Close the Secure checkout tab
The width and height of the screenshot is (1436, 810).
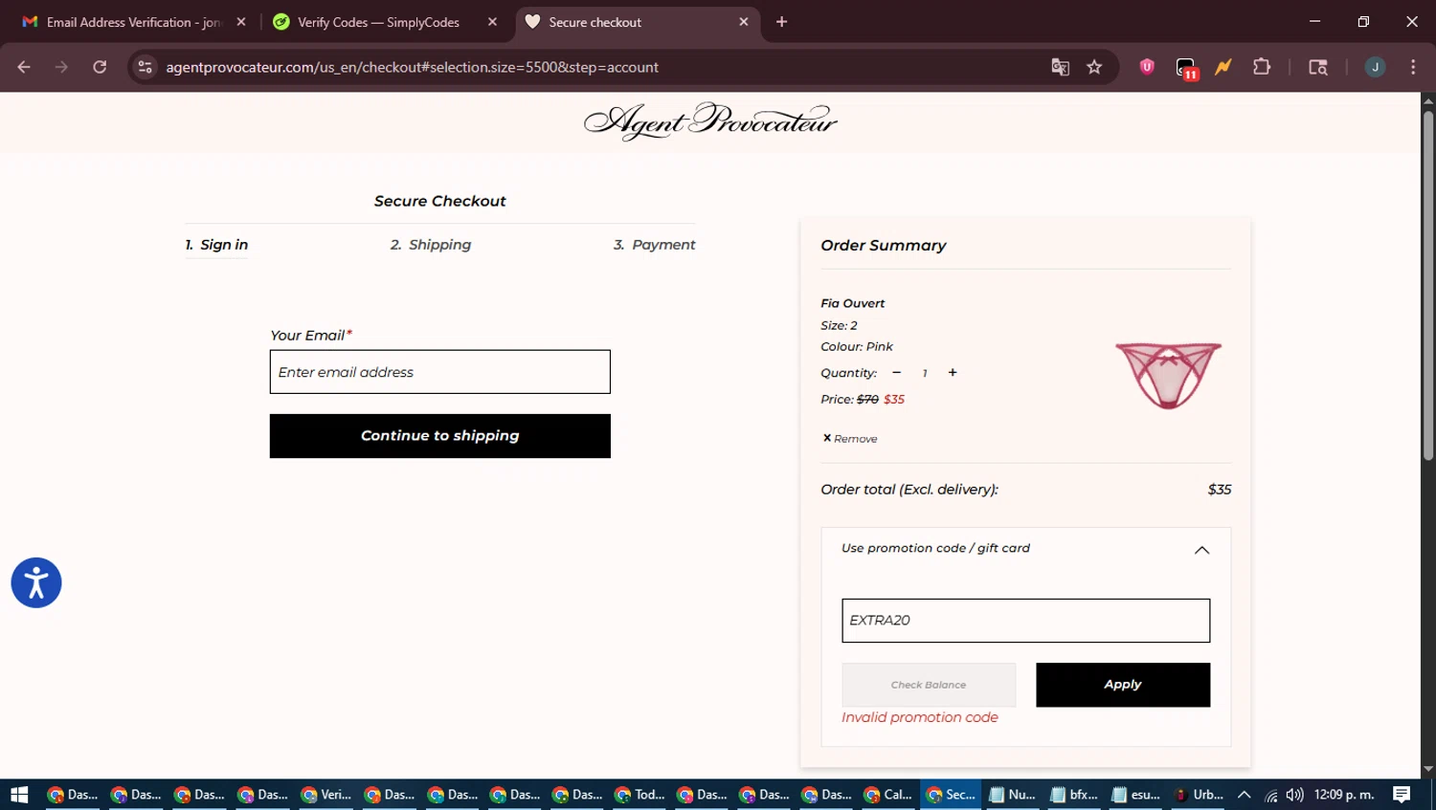pyautogui.click(x=744, y=22)
